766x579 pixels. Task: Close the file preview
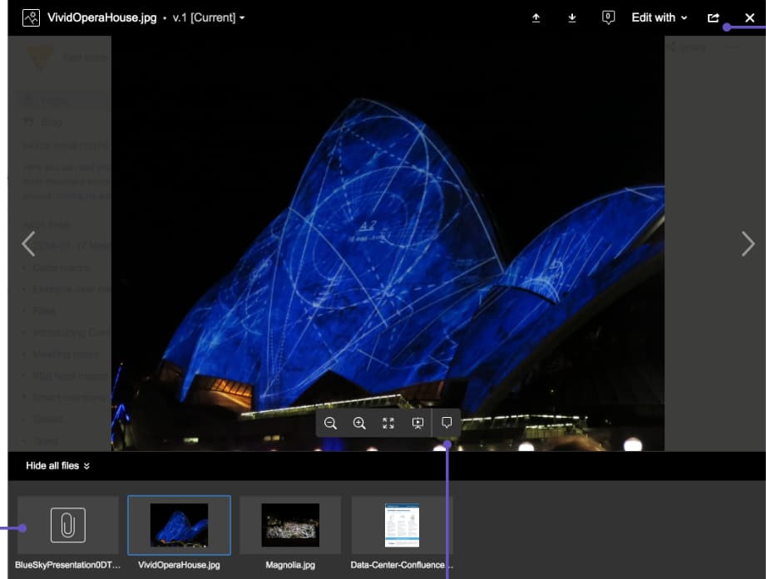point(750,18)
